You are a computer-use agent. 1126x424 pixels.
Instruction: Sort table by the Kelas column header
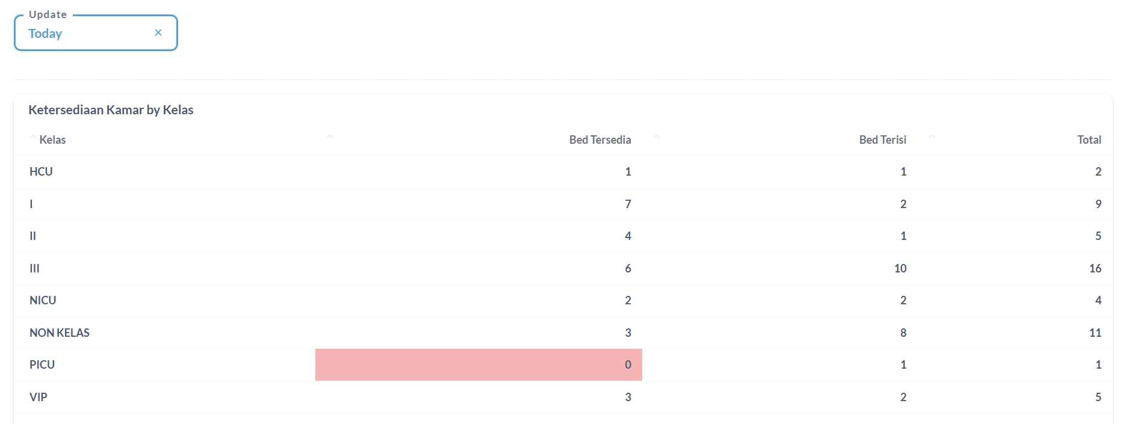[x=52, y=140]
